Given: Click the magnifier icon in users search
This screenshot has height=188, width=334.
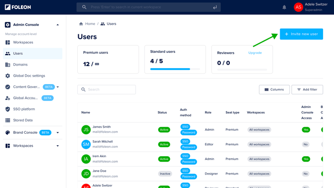Looking at the screenshot, I should pyautogui.click(x=83, y=90).
